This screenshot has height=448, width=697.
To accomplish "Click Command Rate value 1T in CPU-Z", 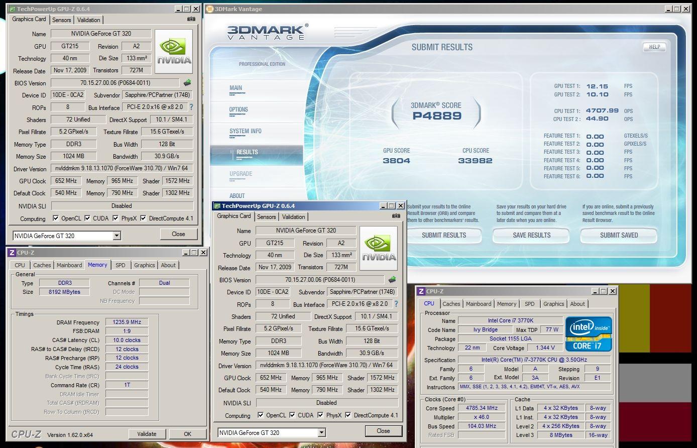I will click(127, 385).
